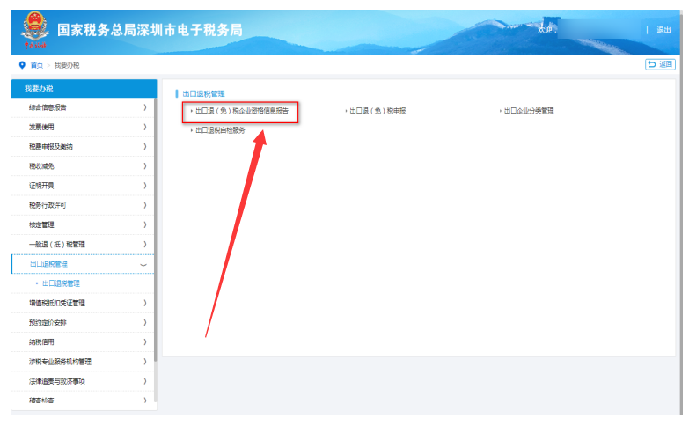Click the 返回 back button
The width and height of the screenshot is (689, 433).
[659, 64]
